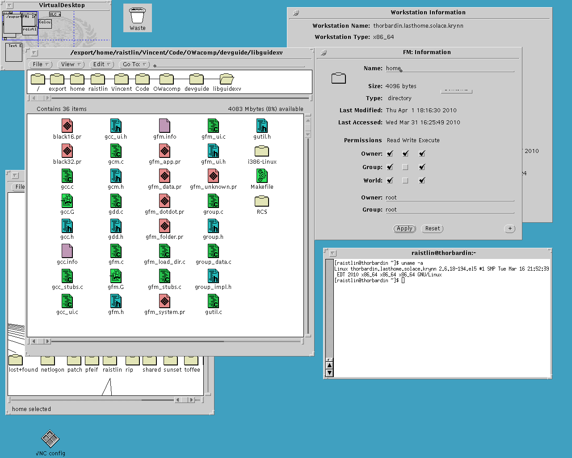Click the Apply button
This screenshot has width=572, height=458.
pyautogui.click(x=404, y=229)
